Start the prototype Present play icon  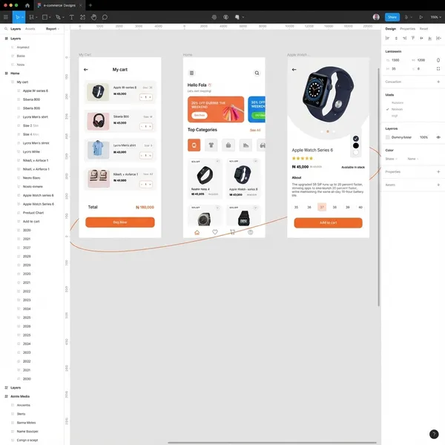[421, 17]
